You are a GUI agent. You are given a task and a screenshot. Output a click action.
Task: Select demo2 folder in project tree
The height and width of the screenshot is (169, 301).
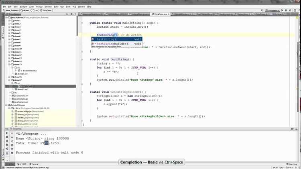(16, 24)
